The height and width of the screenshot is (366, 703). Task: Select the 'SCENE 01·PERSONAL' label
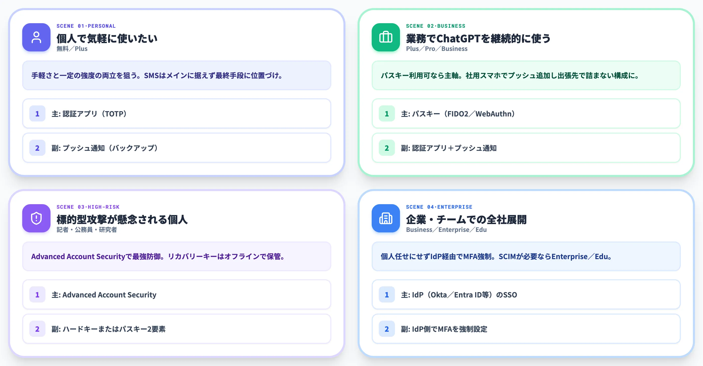pos(86,26)
